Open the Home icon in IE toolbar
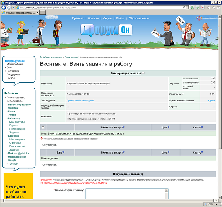The height and width of the screenshot is (207, 222). coord(209,8)
